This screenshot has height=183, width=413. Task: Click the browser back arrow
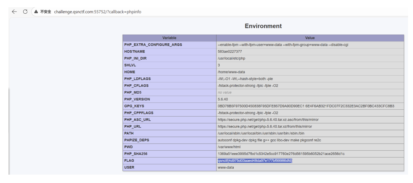pyautogui.click(x=14, y=12)
